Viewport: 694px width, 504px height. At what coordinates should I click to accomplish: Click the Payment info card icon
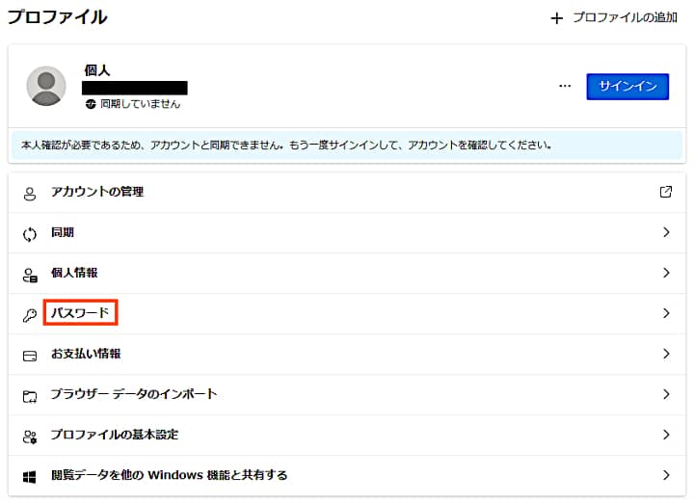pos(30,355)
